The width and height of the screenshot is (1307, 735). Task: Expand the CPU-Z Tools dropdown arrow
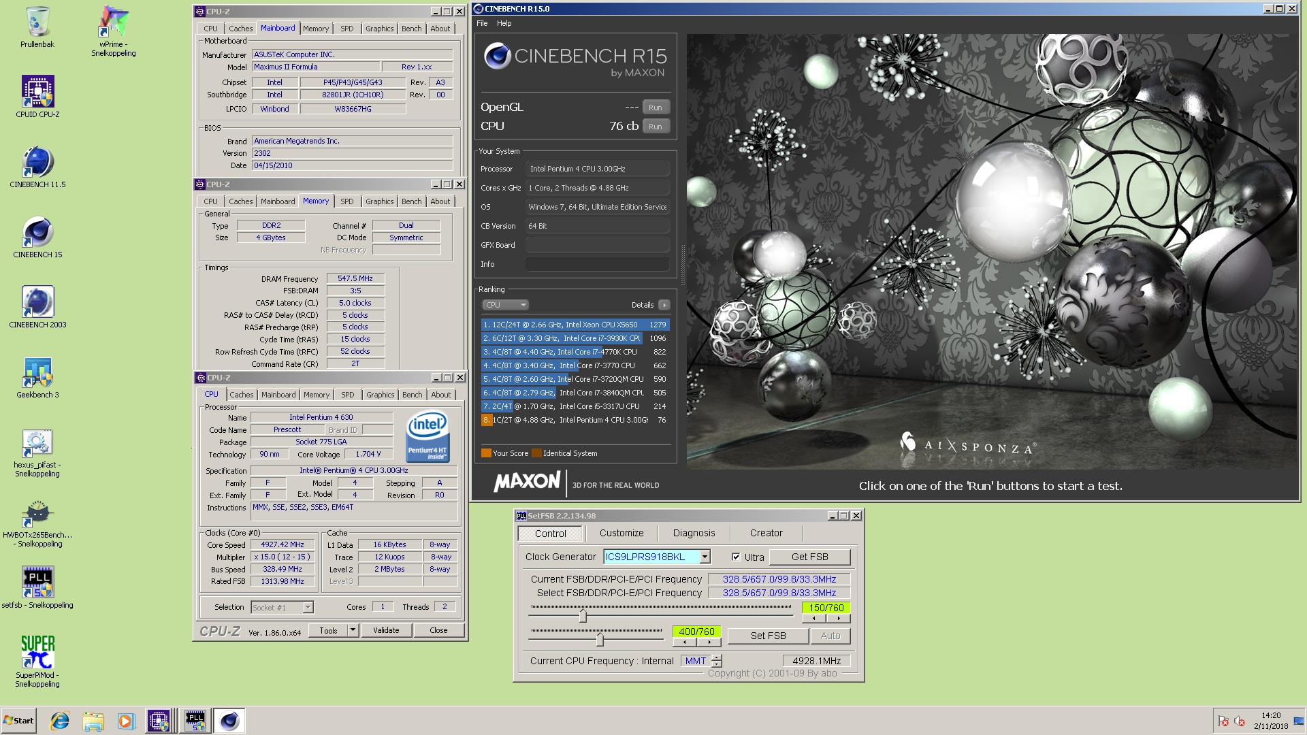click(x=353, y=630)
